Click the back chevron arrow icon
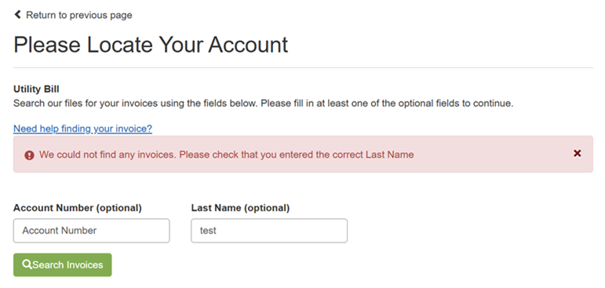 tap(17, 15)
